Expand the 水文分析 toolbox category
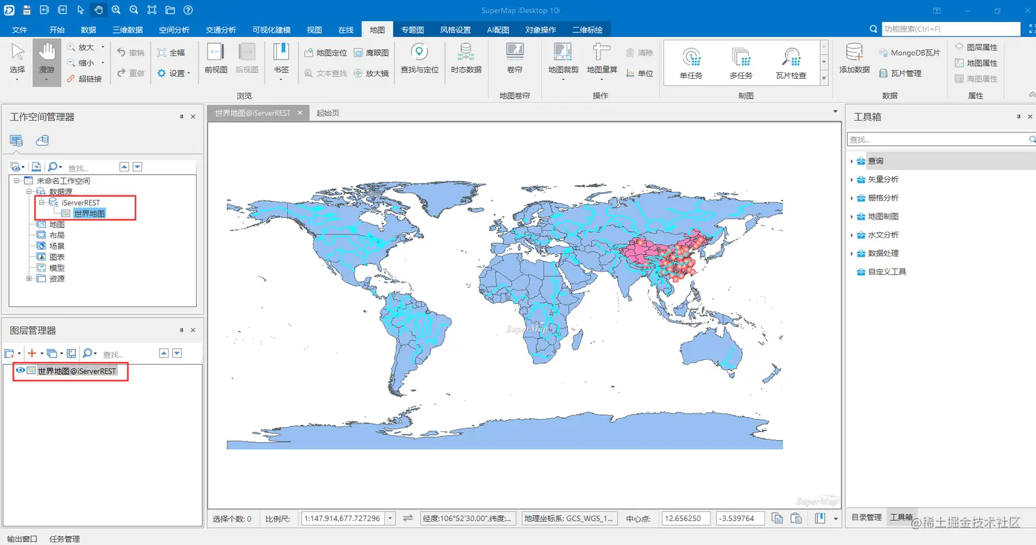Screen dimensions: 1036x545 (852, 235)
